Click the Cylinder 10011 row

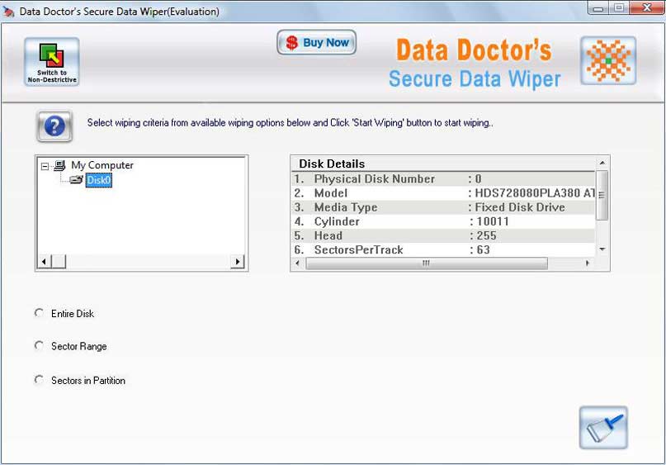tap(443, 221)
